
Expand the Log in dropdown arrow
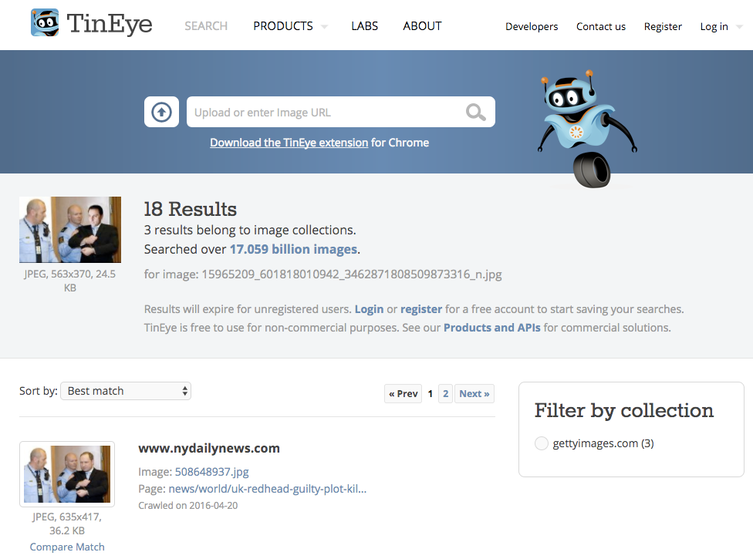(x=739, y=27)
